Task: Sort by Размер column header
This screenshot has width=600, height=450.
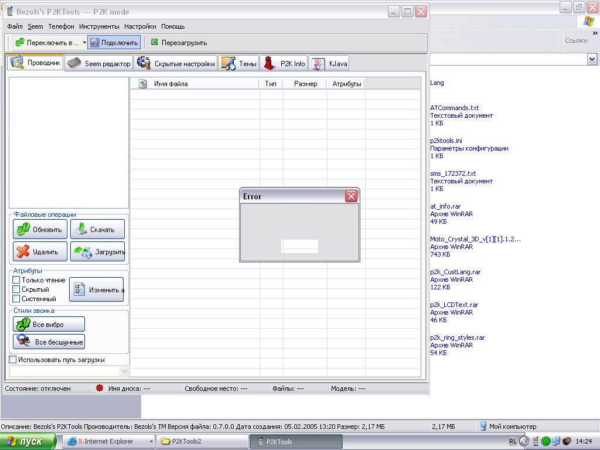Action: (305, 83)
